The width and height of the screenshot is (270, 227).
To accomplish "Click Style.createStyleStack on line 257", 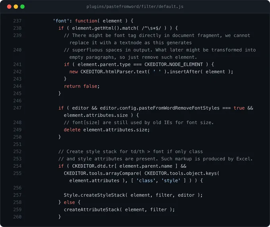I will coord(94,195).
